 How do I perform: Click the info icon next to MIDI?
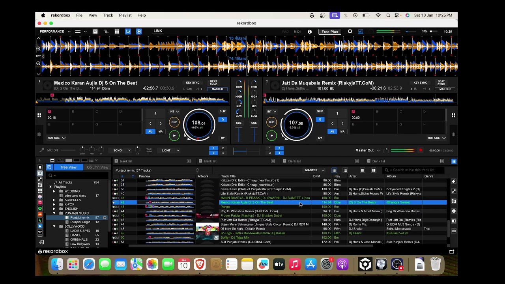coord(310,32)
